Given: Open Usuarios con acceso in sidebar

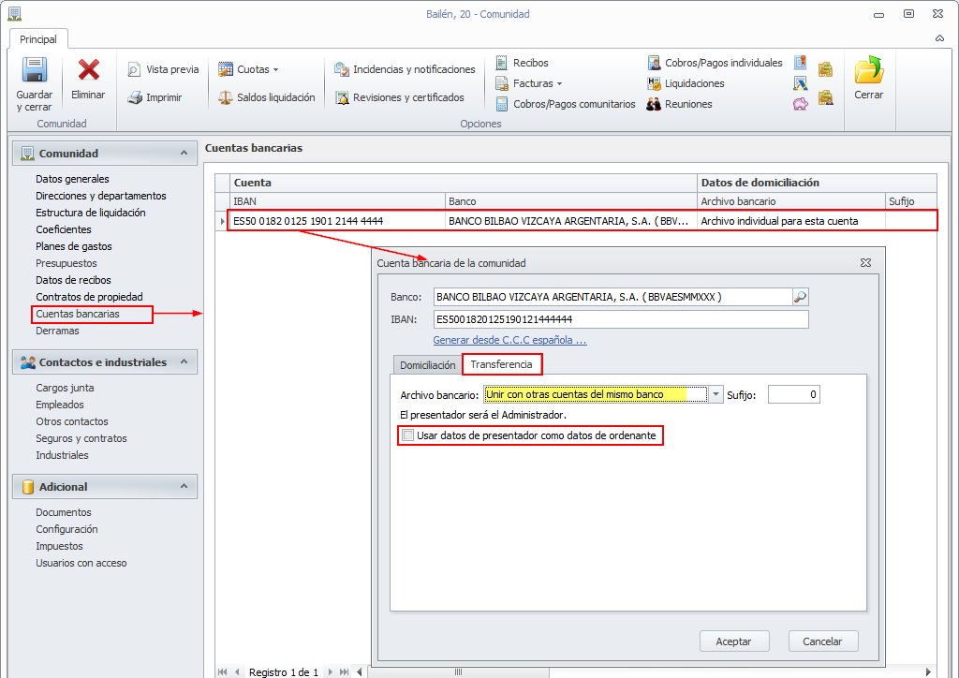Looking at the screenshot, I should coord(81,563).
